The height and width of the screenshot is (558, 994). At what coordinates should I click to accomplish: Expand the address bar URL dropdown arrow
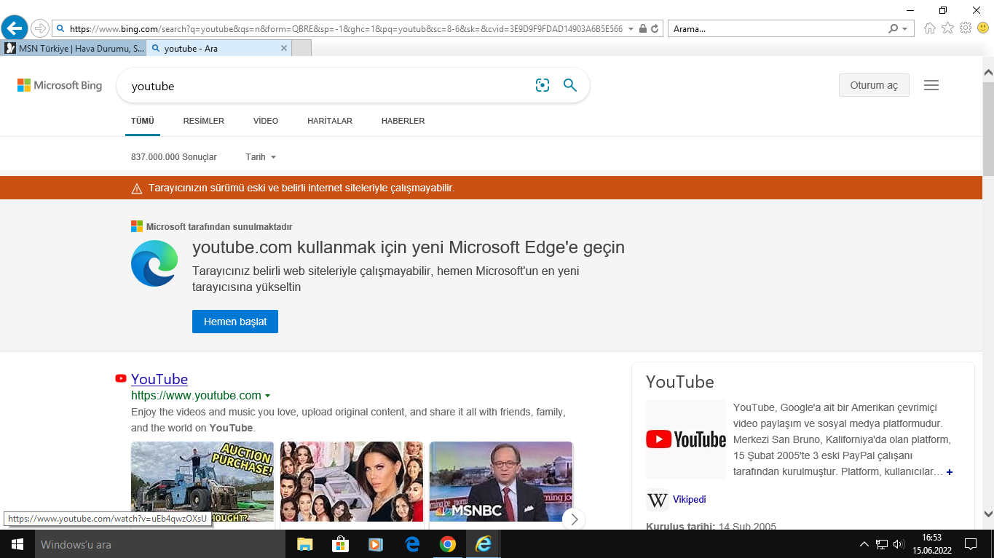tap(630, 29)
